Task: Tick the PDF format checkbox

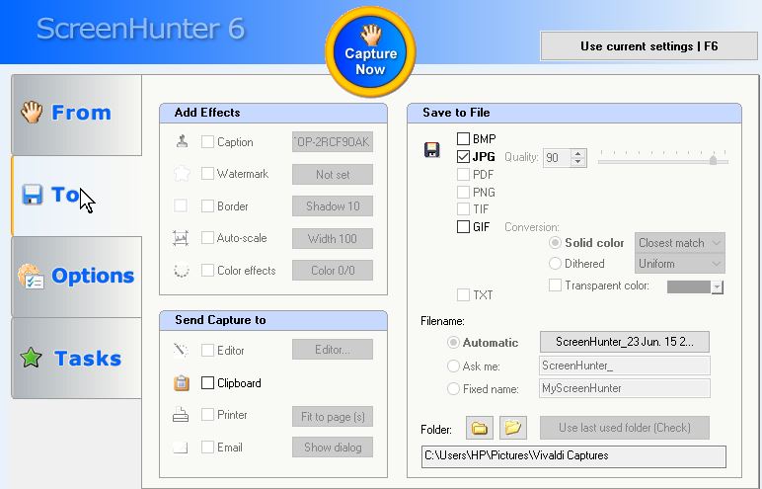Action: [x=463, y=174]
